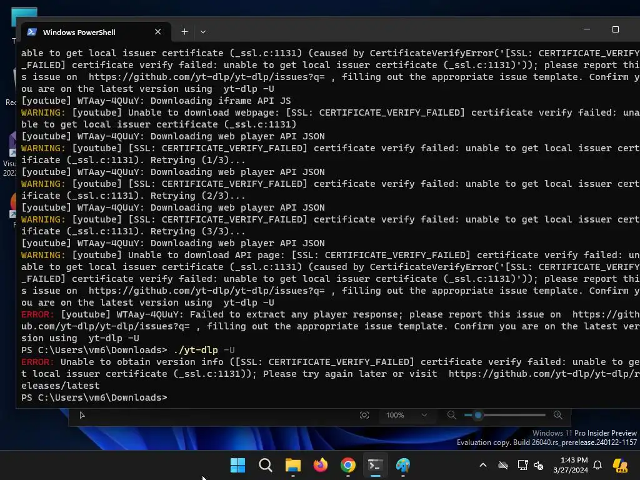Minimize the PowerShell window
The height and width of the screenshot is (480, 640).
click(586, 29)
